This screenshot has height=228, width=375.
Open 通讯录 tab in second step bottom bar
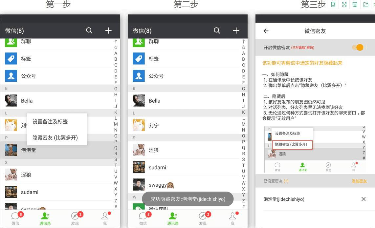point(173,218)
